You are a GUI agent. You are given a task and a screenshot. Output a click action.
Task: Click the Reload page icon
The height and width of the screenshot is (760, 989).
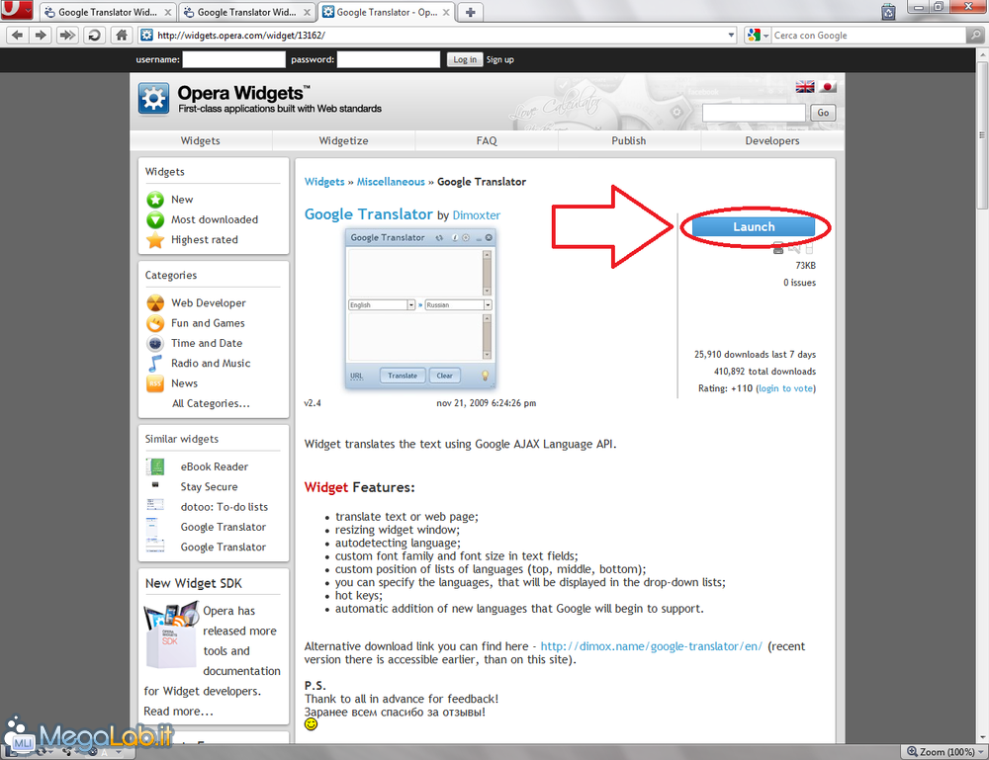tap(94, 35)
